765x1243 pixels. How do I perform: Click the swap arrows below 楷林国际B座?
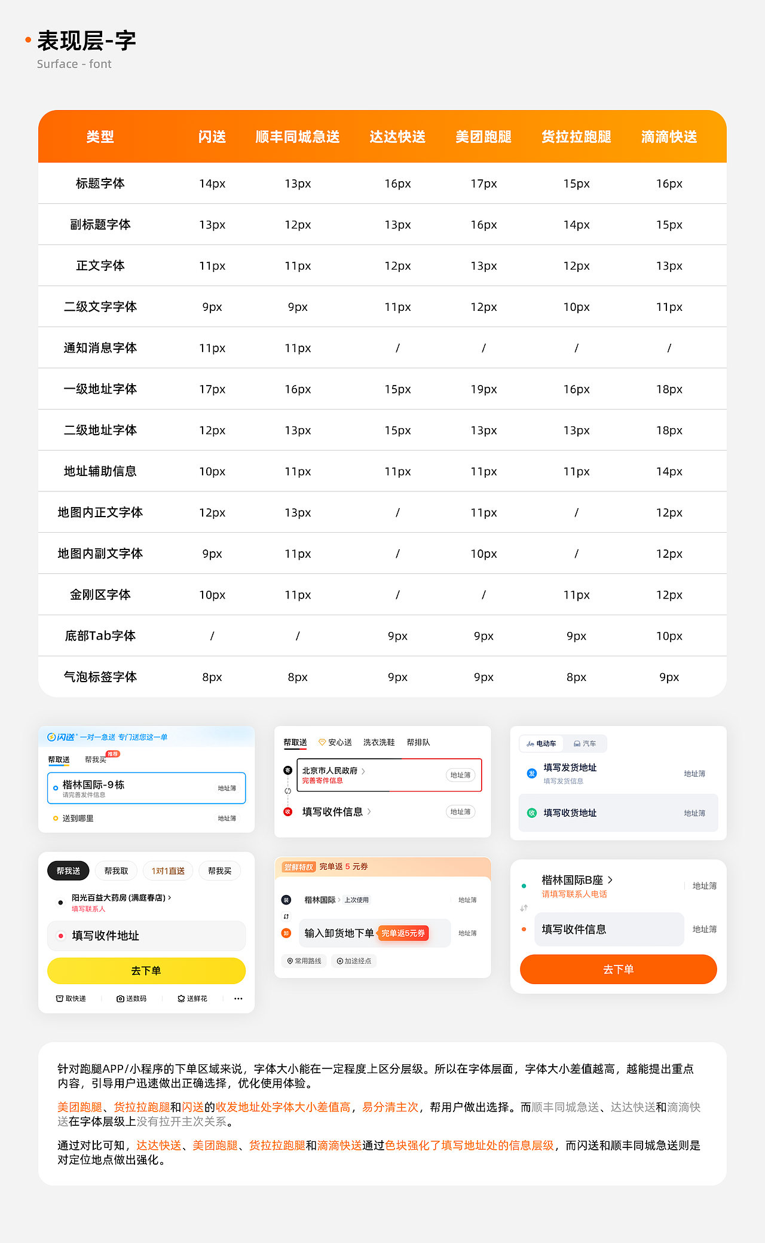(524, 908)
